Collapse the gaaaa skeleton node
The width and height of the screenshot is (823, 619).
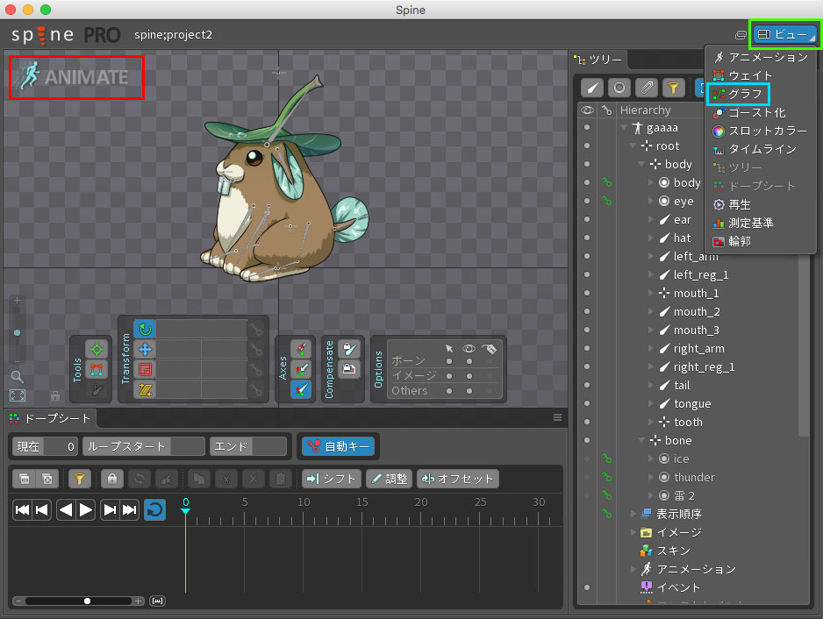pos(624,127)
